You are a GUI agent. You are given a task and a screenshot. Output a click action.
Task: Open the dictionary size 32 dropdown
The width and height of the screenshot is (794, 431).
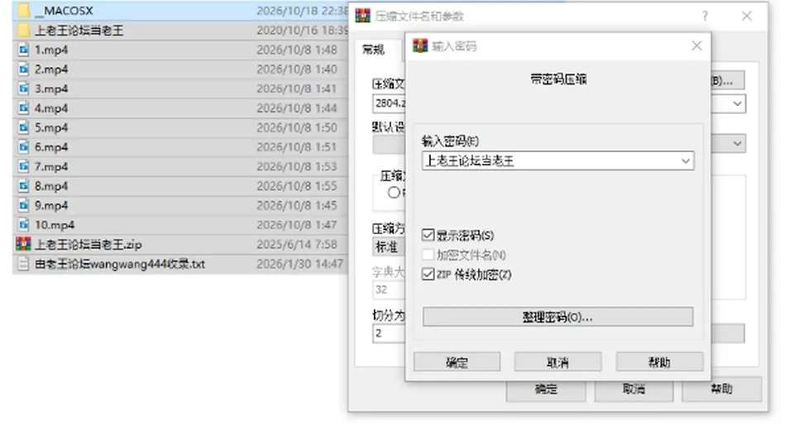coord(388,290)
